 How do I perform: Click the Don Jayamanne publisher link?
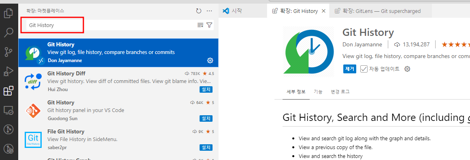point(362,44)
